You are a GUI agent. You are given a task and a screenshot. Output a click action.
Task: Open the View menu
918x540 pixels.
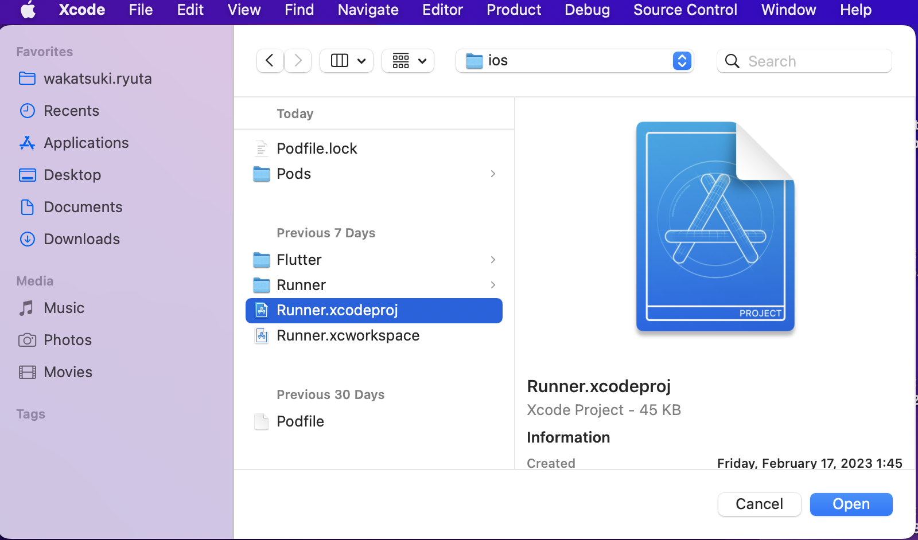(x=244, y=10)
